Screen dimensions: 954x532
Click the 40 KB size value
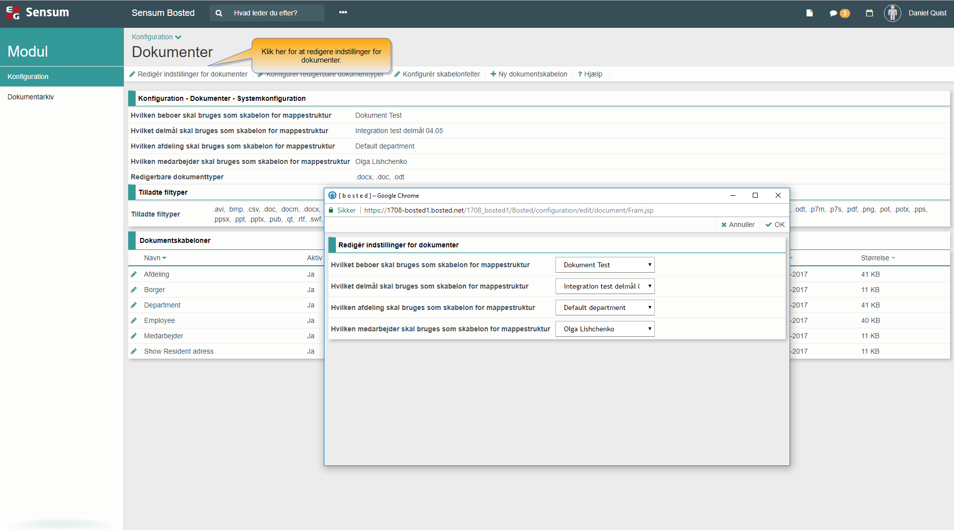[x=871, y=320]
